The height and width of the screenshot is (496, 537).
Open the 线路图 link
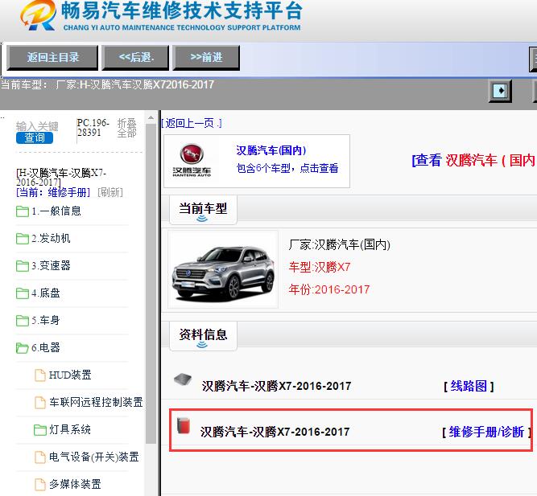[x=469, y=386]
